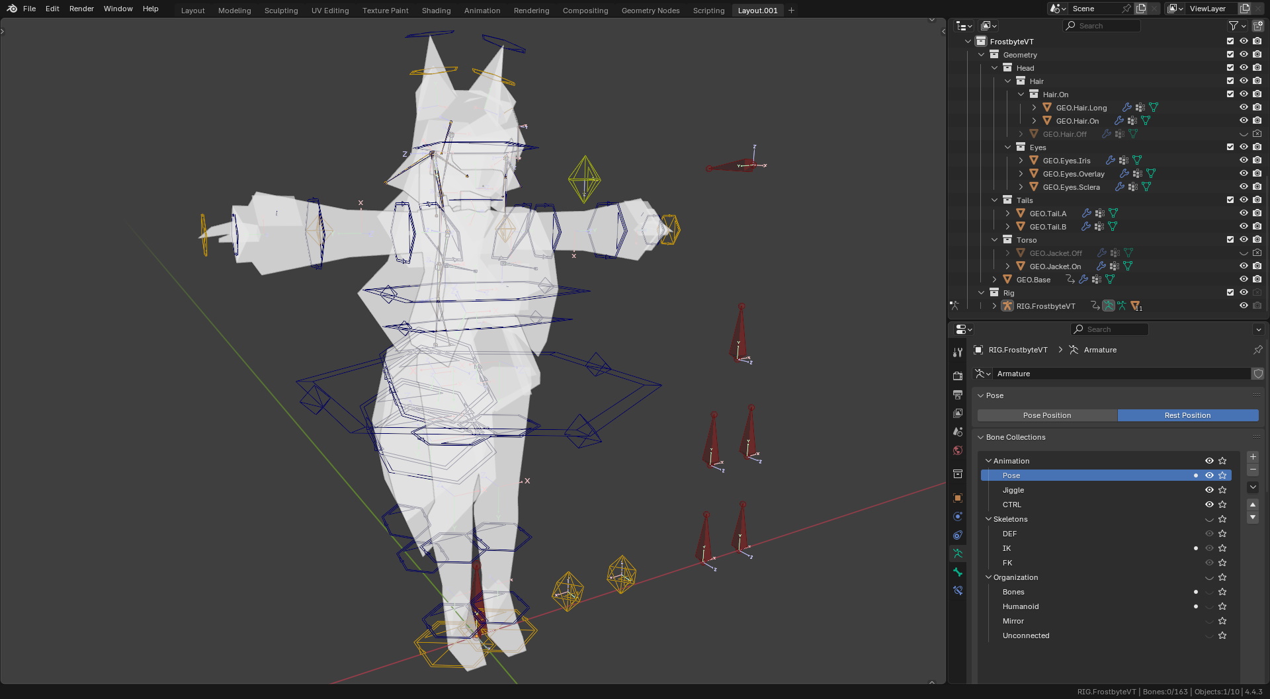Switch the armature to Pose Position
Image resolution: width=1270 pixels, height=699 pixels.
1046,415
